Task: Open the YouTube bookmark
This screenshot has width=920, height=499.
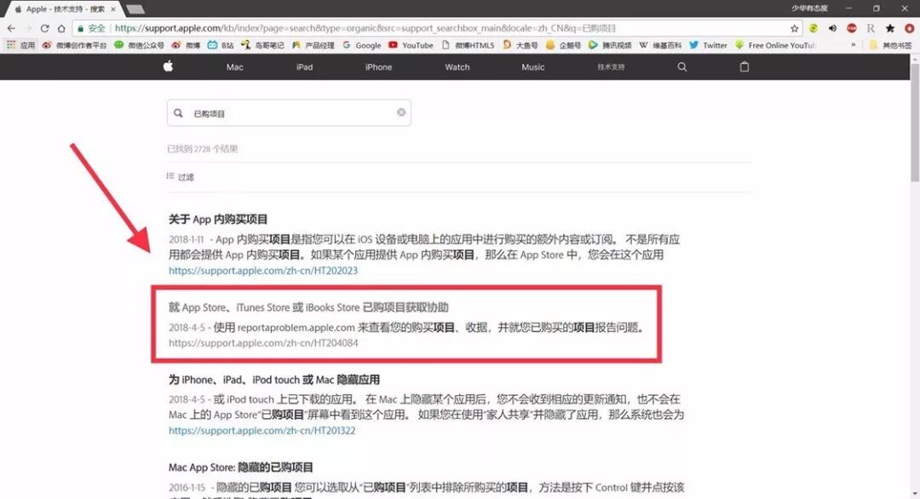Action: [x=411, y=45]
